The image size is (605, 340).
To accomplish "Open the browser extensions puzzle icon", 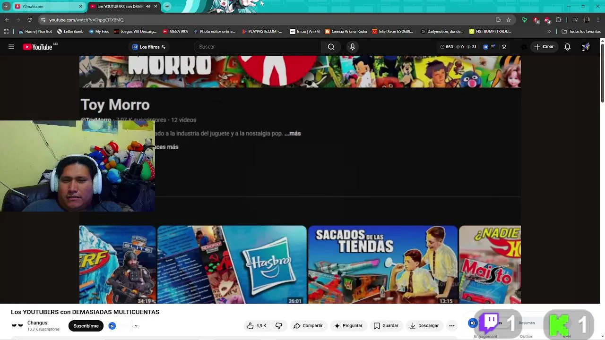I will (x=559, y=20).
